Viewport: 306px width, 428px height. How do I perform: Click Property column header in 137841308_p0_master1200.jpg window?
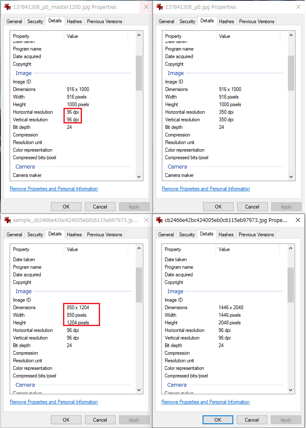37,36
